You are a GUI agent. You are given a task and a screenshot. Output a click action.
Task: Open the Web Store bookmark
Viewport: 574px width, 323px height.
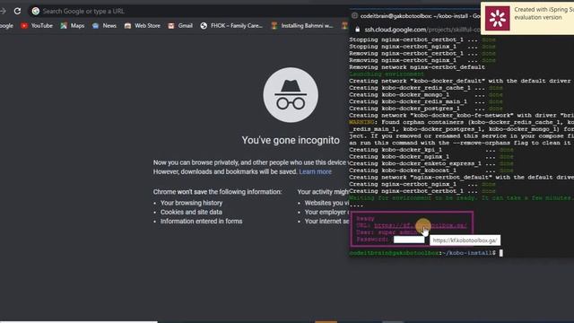143,26
